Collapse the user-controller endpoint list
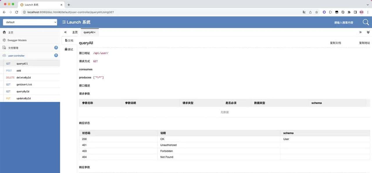The image size is (372, 173). tap(16, 55)
